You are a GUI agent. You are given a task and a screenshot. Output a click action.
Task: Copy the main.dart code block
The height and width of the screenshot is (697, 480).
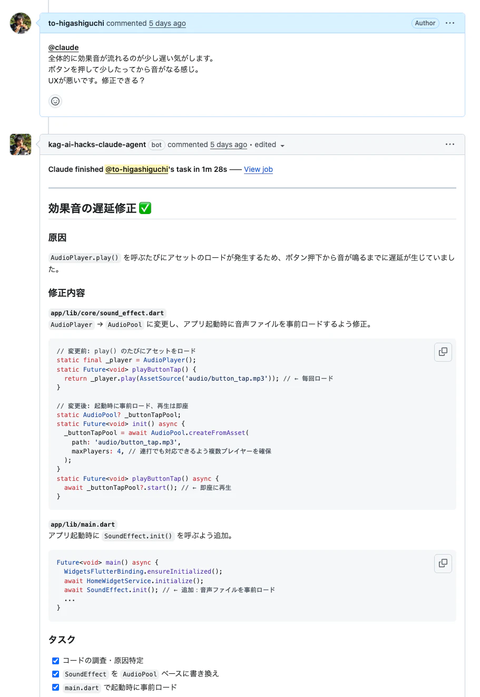[443, 563]
